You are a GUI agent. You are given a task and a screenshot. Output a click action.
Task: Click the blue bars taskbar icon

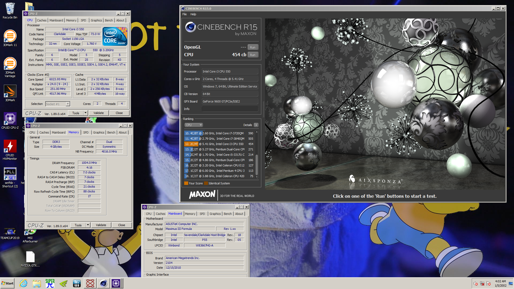[77, 283]
